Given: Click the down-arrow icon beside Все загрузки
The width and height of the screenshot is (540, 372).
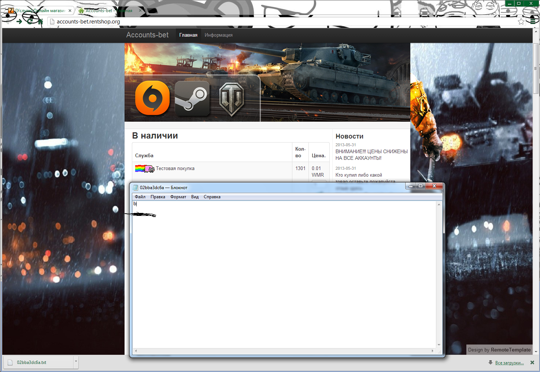Looking at the screenshot, I should (x=491, y=362).
